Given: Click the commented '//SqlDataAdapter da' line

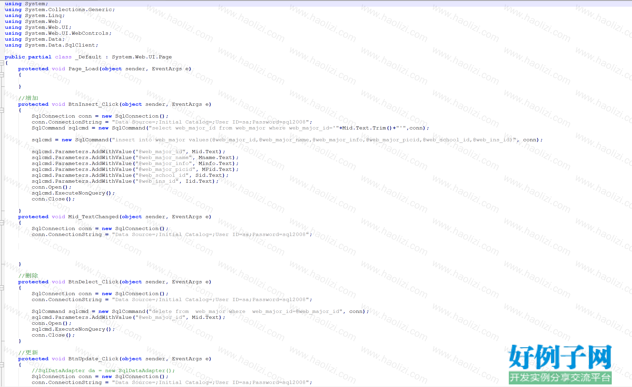Looking at the screenshot, I should click(103, 371).
